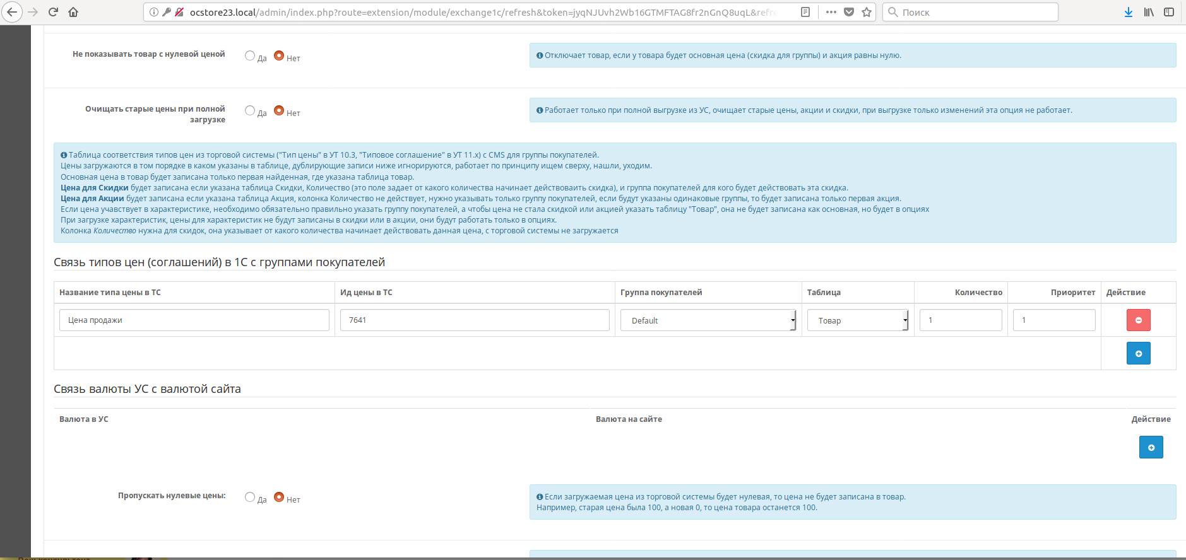
Task: Show site information icon in address bar
Action: coord(154,12)
